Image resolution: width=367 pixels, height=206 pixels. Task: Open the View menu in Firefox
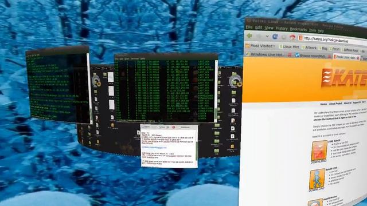[x=269, y=28]
